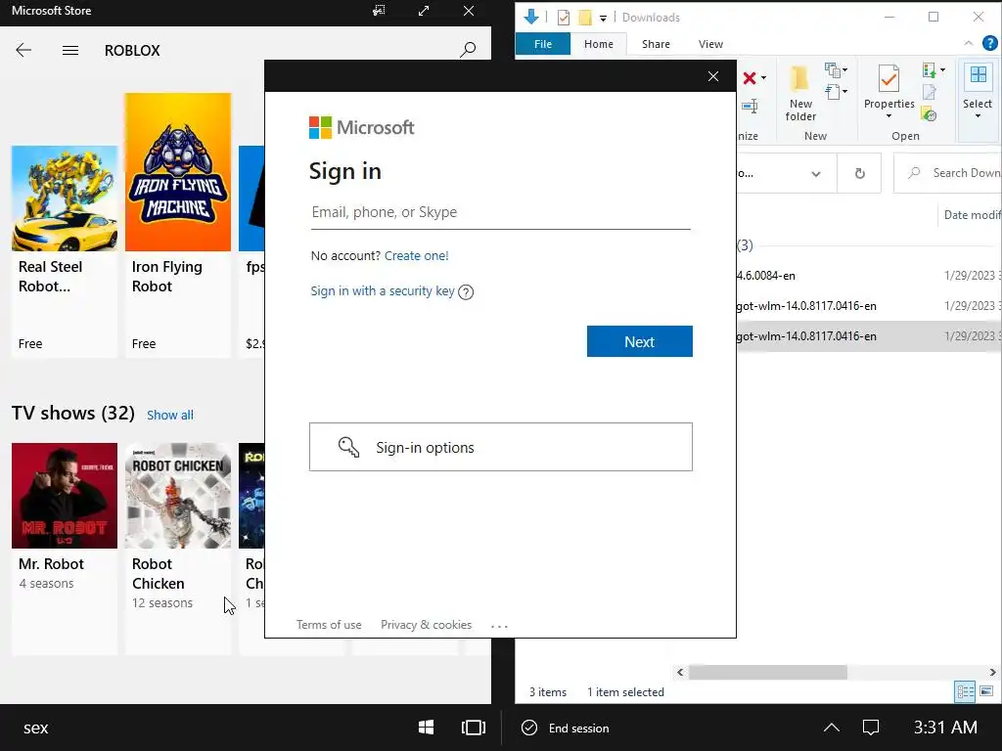Open Privacy & cookies link
The height and width of the screenshot is (751, 1002).
[x=427, y=625]
